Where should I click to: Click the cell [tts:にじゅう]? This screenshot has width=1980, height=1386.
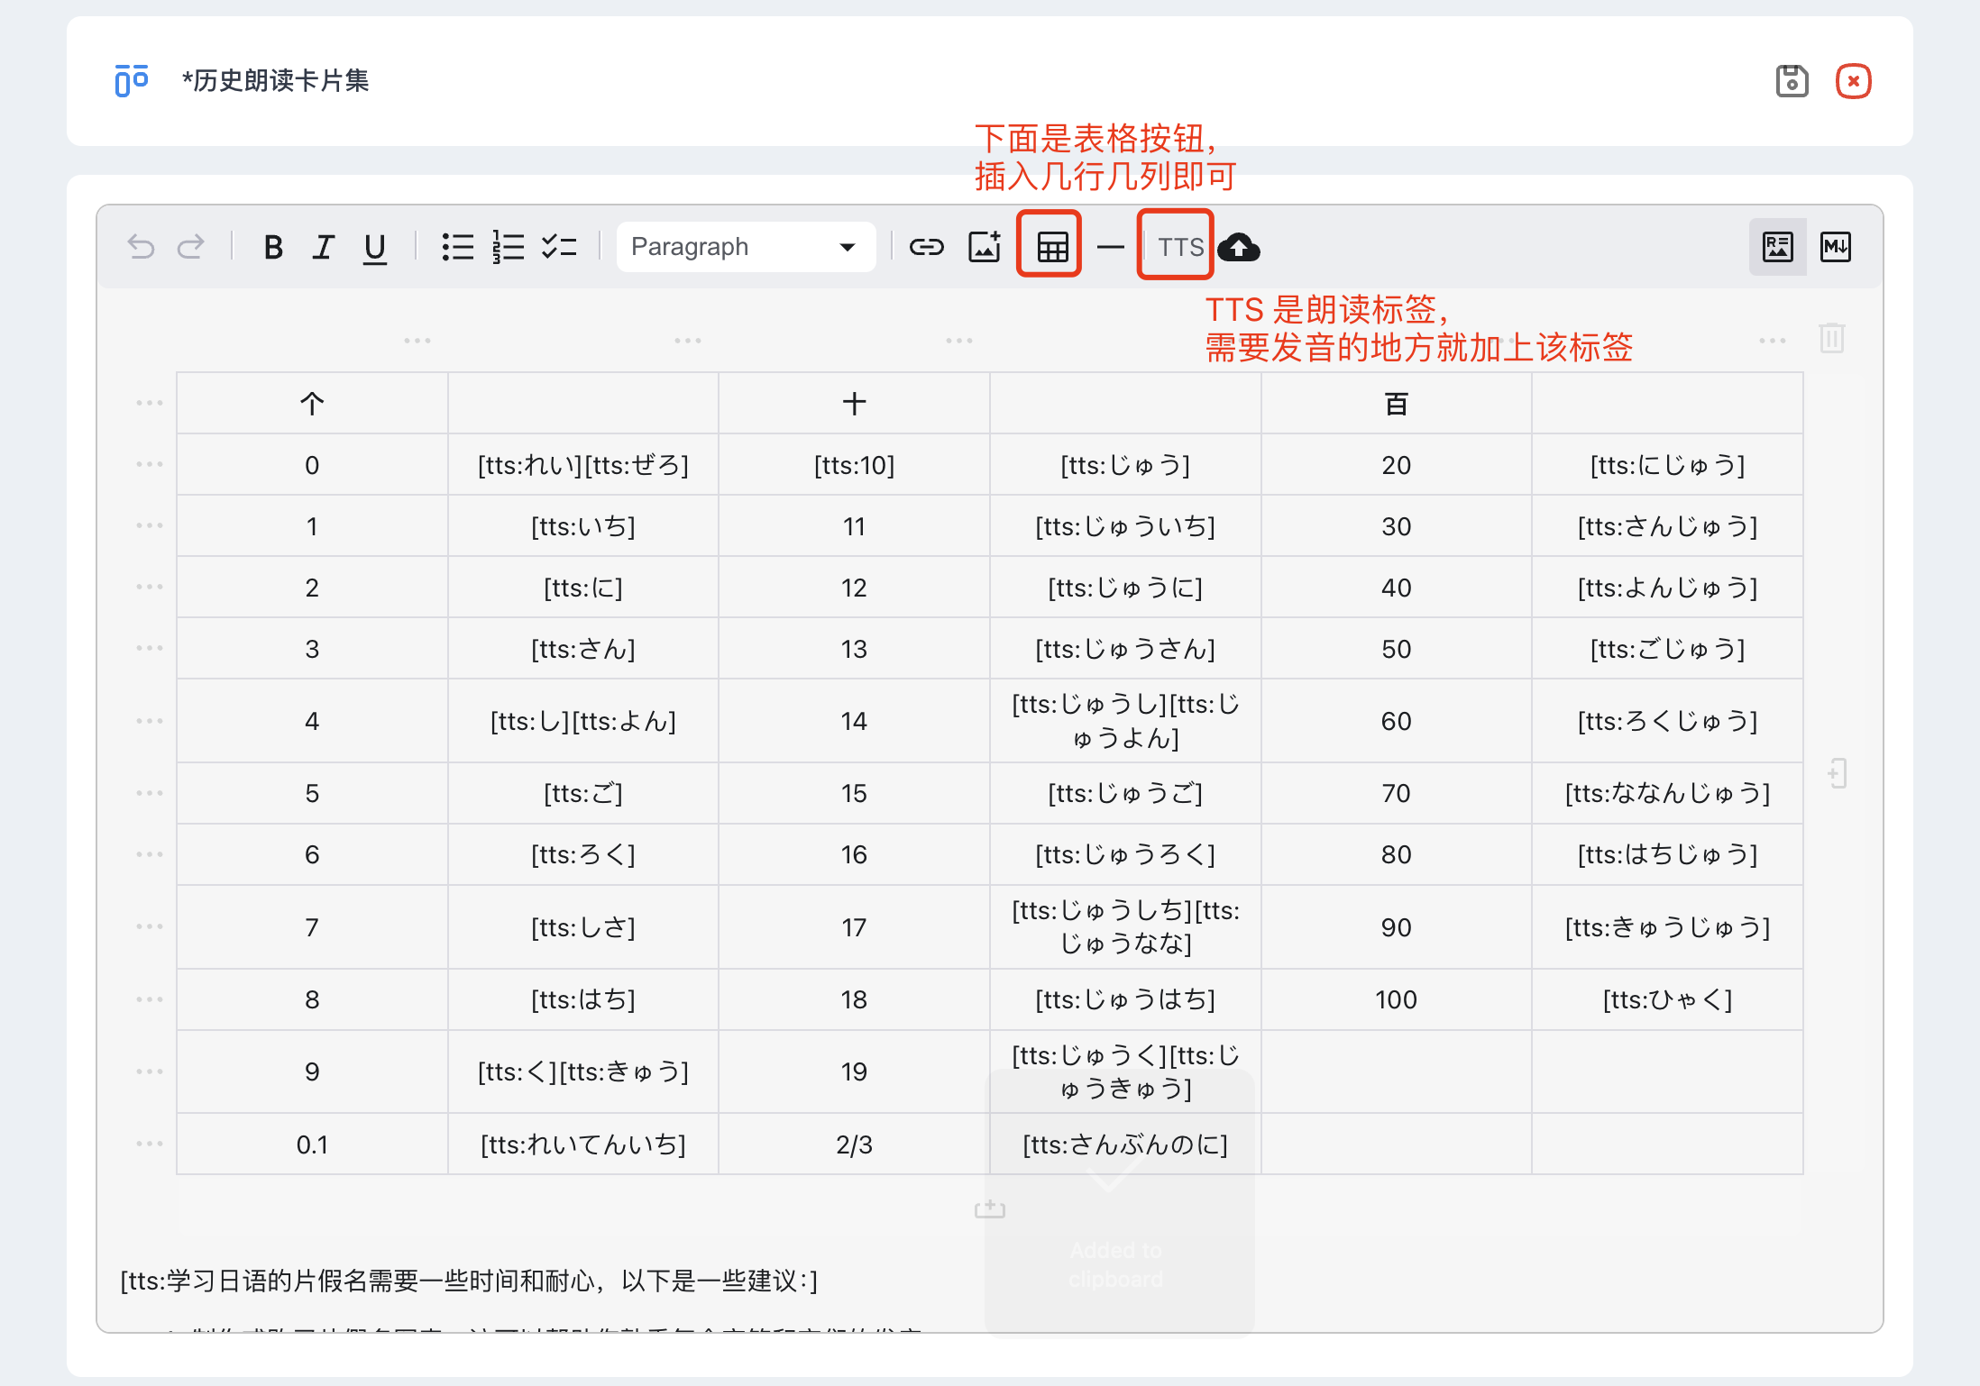[1667, 465]
